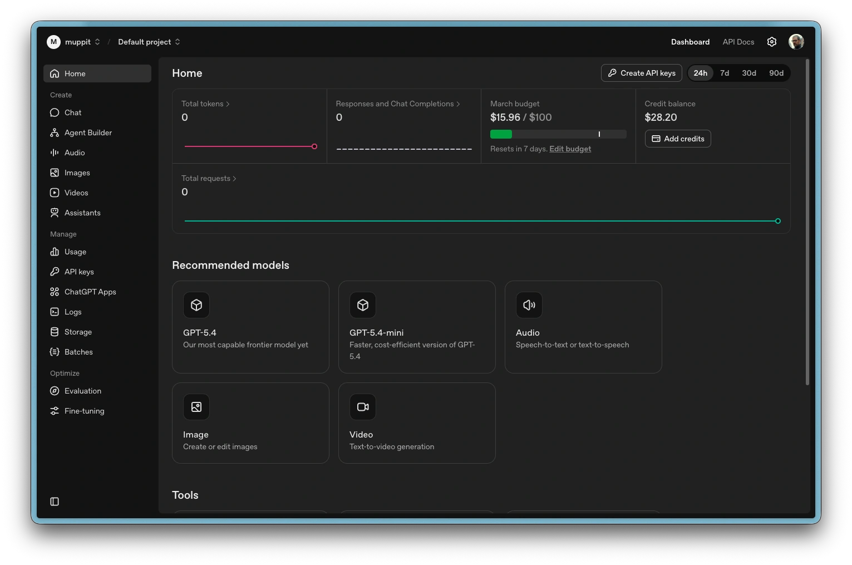Click the Create API keys button

coord(641,73)
